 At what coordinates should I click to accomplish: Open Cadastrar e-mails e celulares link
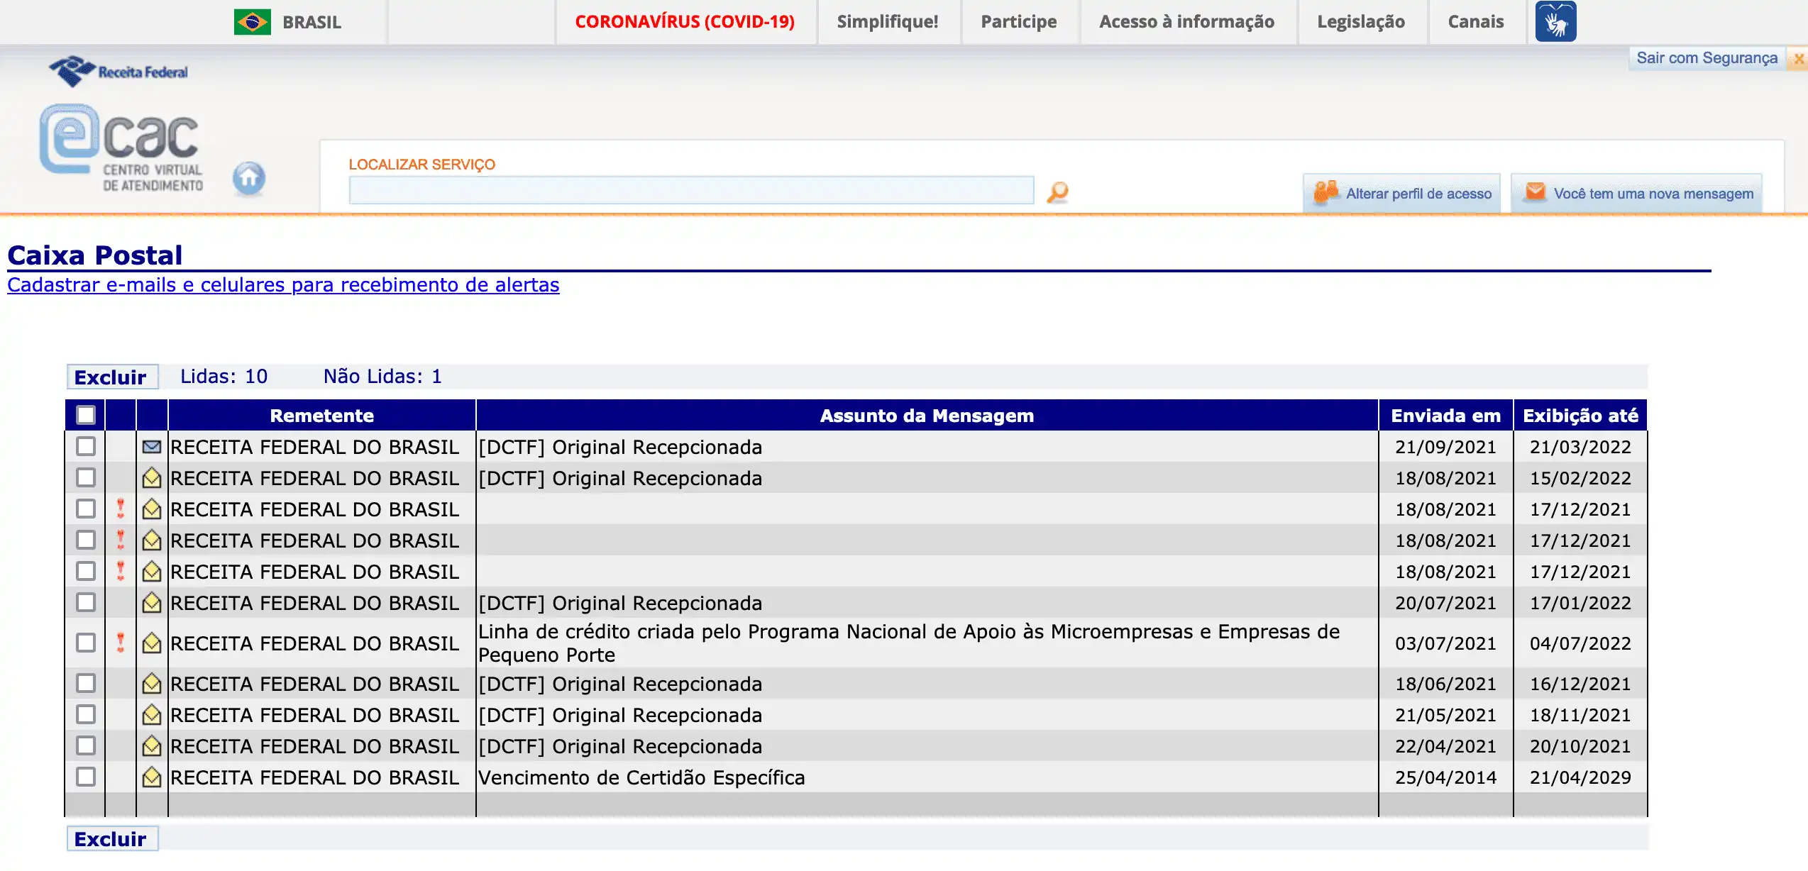[x=283, y=285]
